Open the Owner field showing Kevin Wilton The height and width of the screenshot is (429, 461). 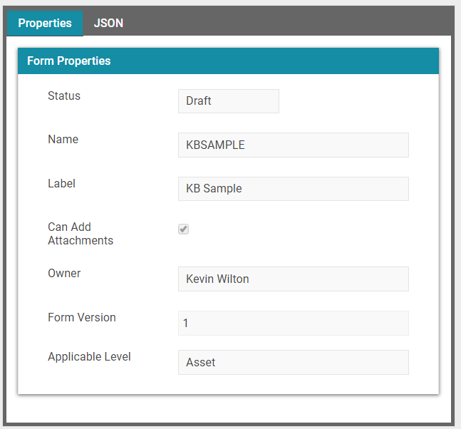tap(294, 279)
